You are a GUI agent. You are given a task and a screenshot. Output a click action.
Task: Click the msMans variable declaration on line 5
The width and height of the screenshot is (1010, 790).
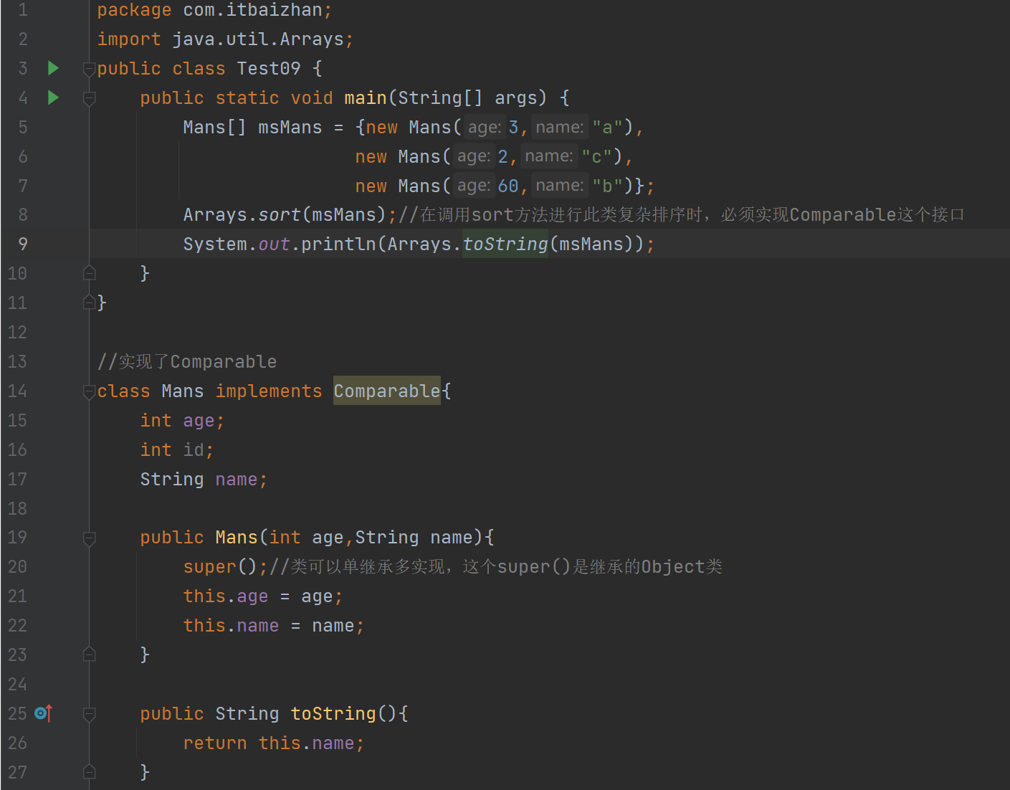(x=290, y=128)
